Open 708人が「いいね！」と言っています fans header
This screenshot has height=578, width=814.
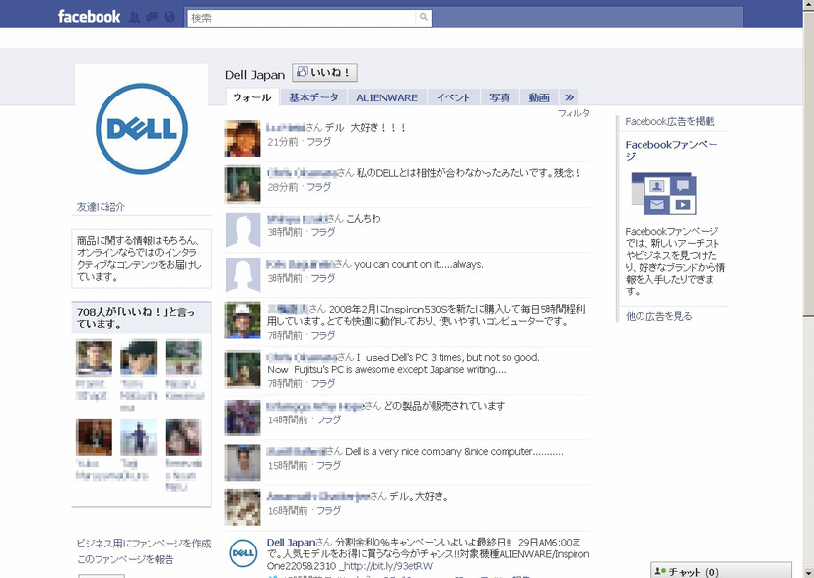141,317
